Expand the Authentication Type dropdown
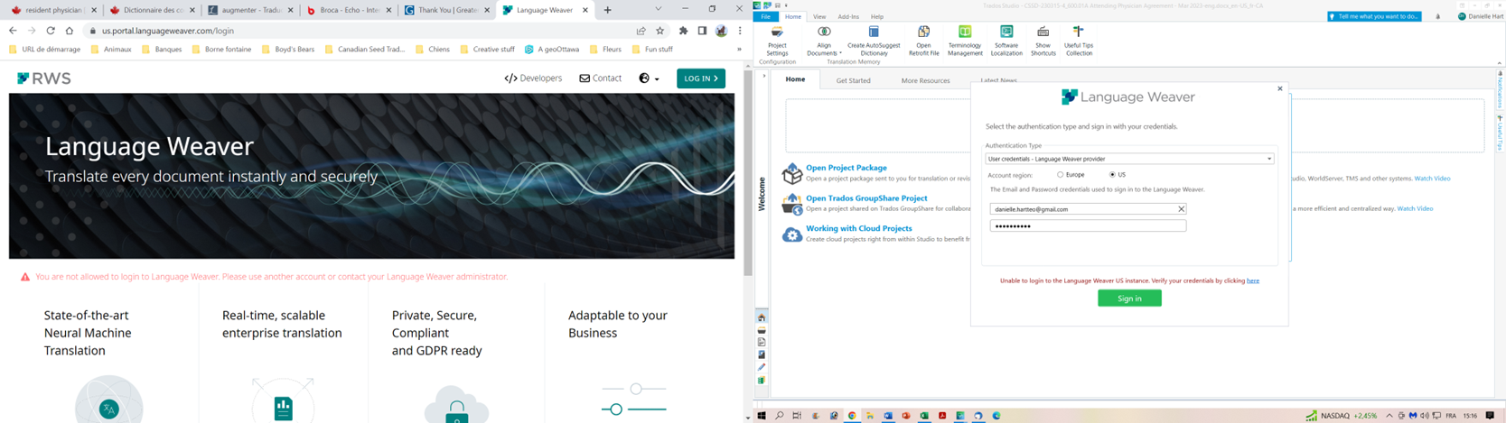 click(1269, 159)
